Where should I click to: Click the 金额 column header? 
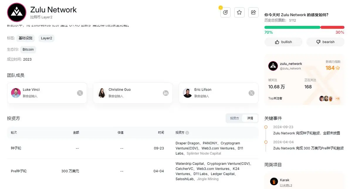pyautogui.click(x=76, y=132)
